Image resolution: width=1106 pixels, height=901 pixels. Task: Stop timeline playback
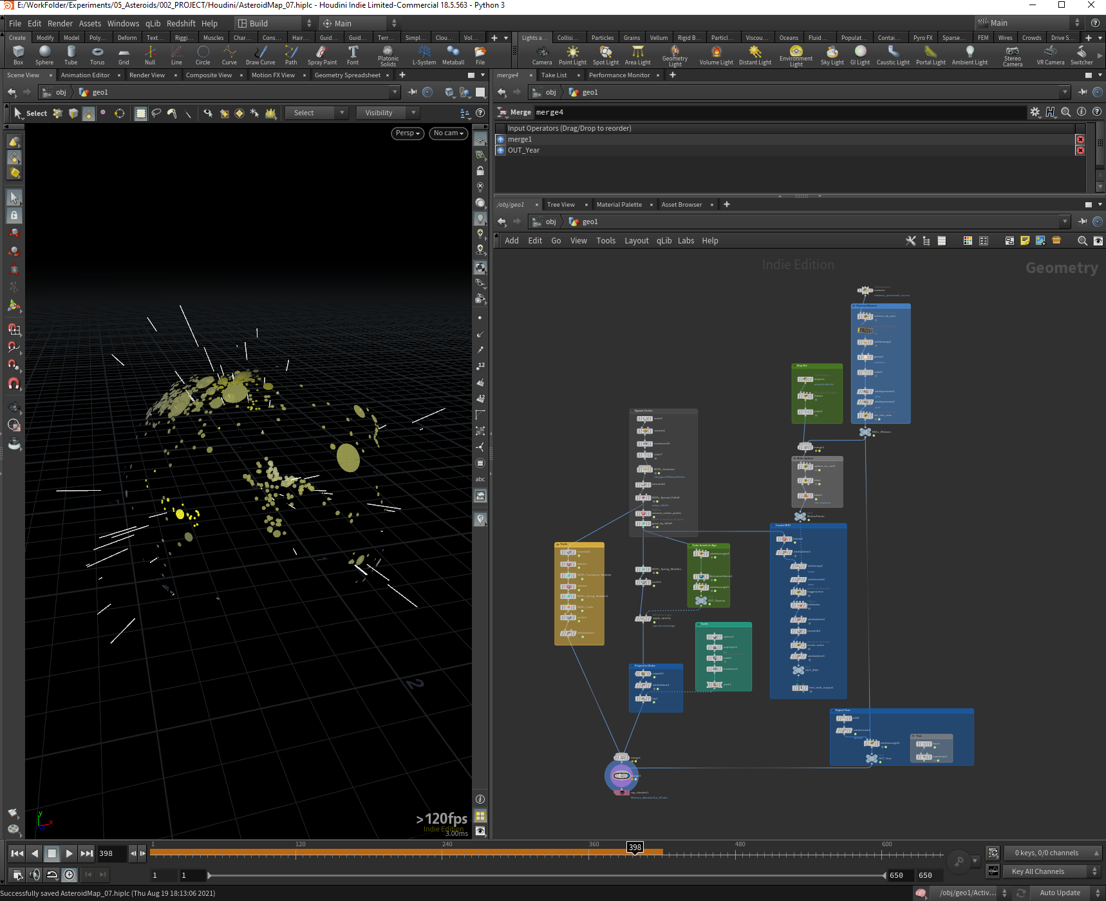(x=52, y=854)
